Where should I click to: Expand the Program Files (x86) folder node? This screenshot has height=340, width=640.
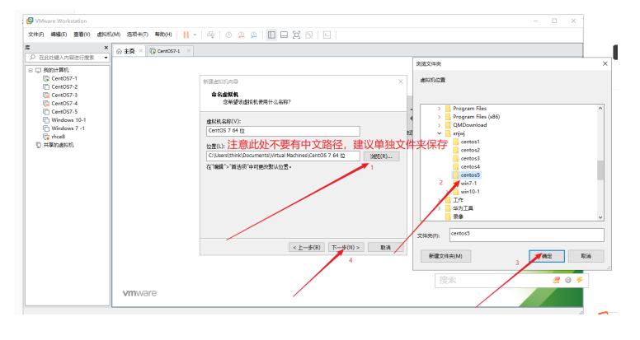[x=440, y=117]
